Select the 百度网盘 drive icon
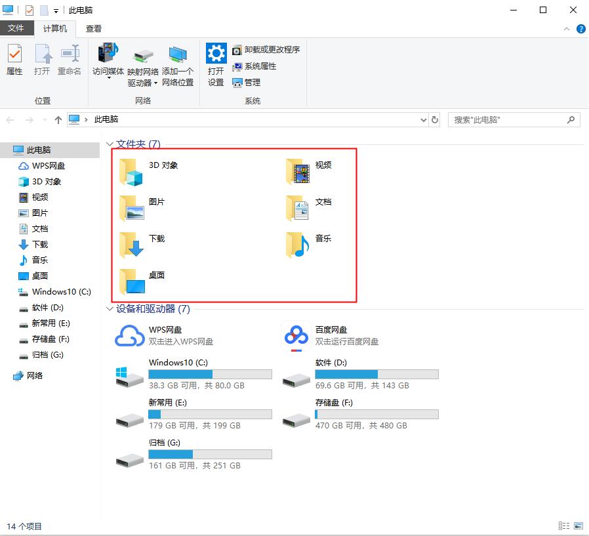Image resolution: width=589 pixels, height=536 pixels. coord(296,336)
